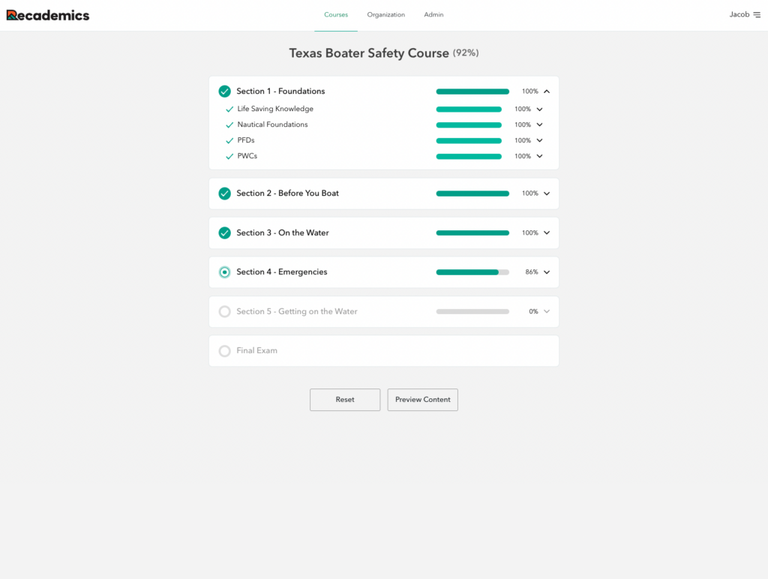Click the check icon beside PFDs
This screenshot has height=579, width=768.
229,140
